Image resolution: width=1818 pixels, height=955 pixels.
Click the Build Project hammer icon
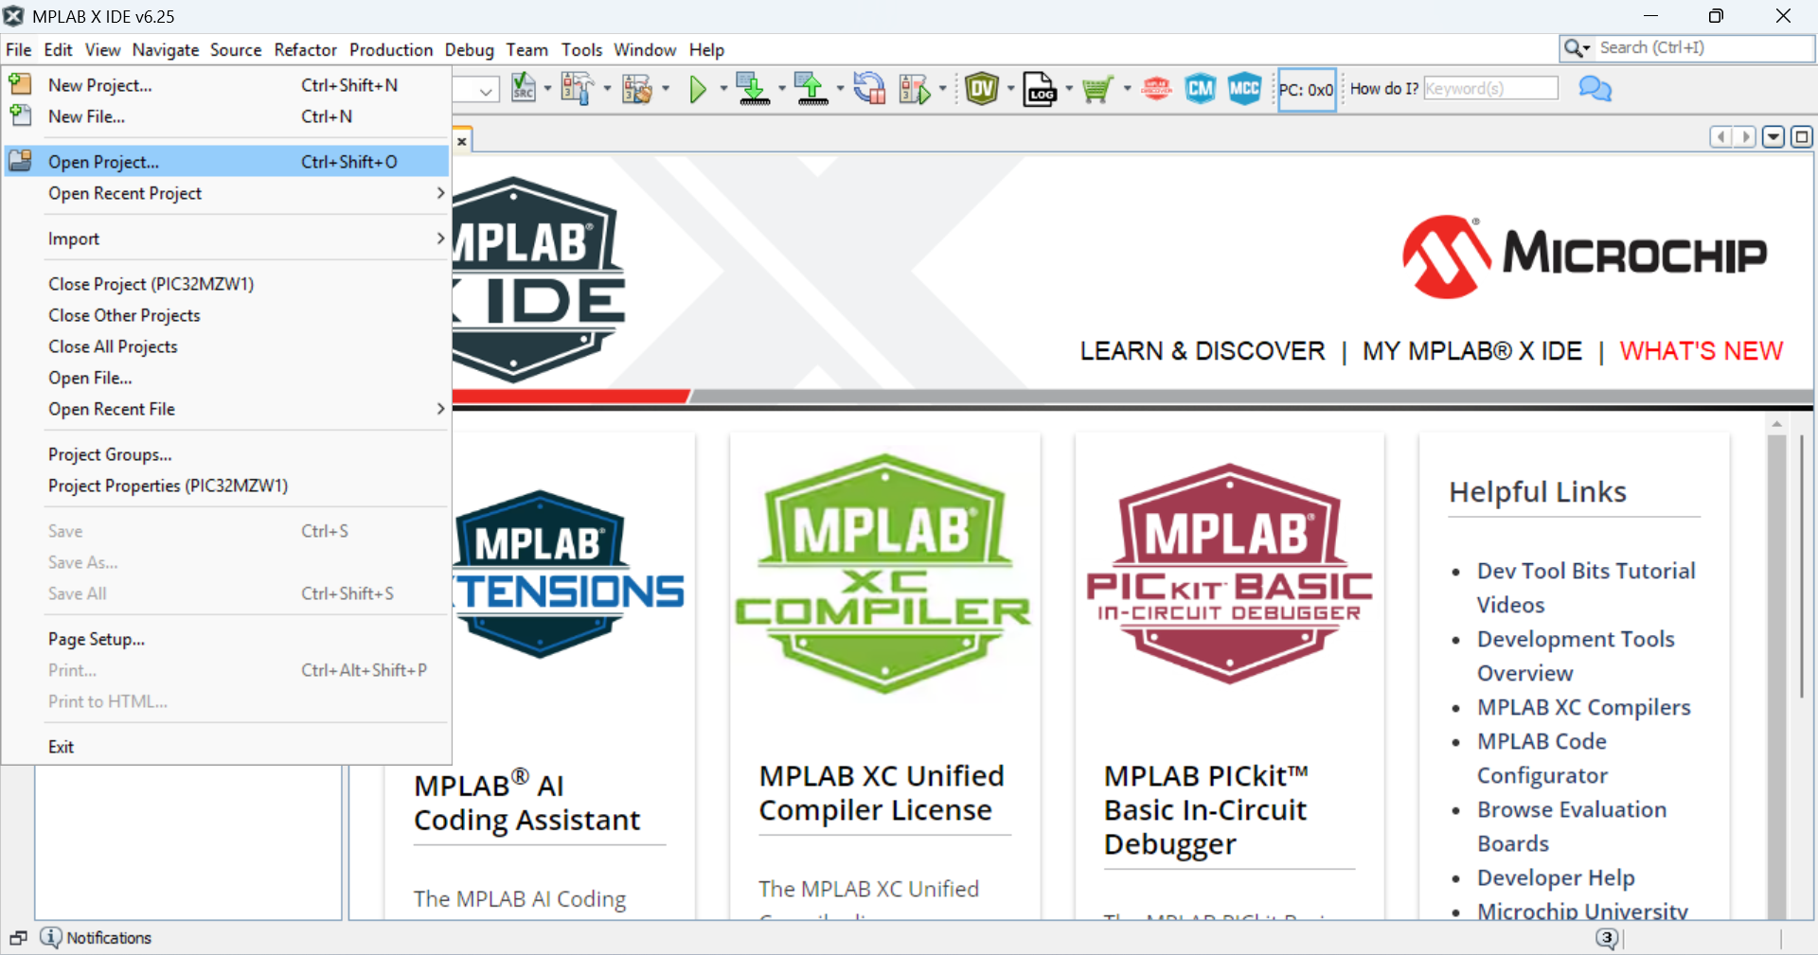tap(576, 88)
